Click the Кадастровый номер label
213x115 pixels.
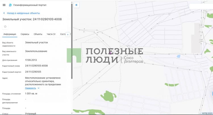click(11, 66)
